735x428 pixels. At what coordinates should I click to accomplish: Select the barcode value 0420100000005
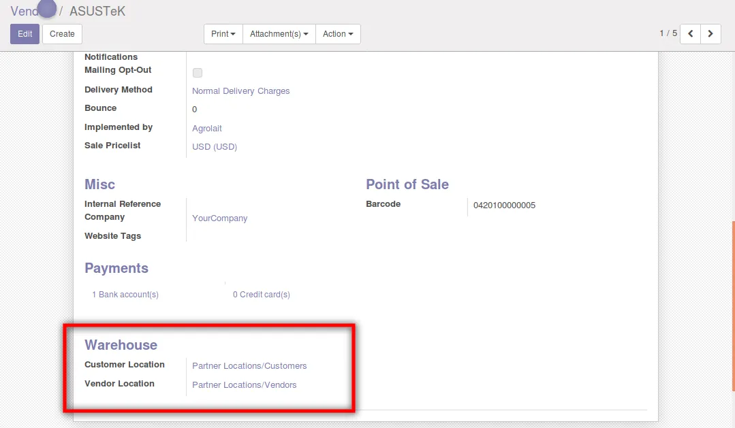(504, 205)
